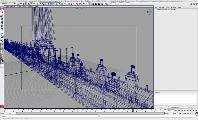
Task: Expand the character set arrow dropdown
Action: click(181, 113)
